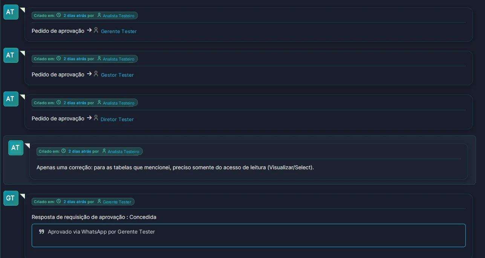Click the person icon before Gestor Tester link
The image size is (485, 258).
pos(96,74)
